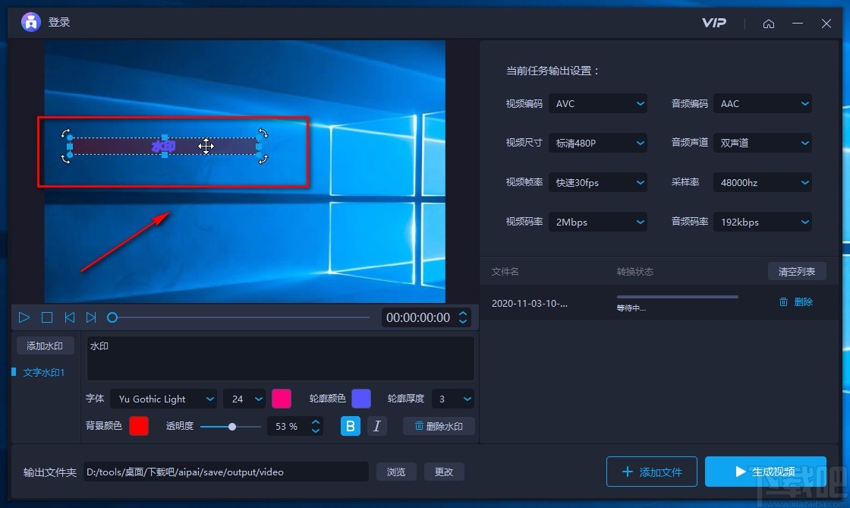This screenshot has height=508, width=850.
Task: Open the red 背景颜色 color swatch
Action: pyautogui.click(x=139, y=426)
